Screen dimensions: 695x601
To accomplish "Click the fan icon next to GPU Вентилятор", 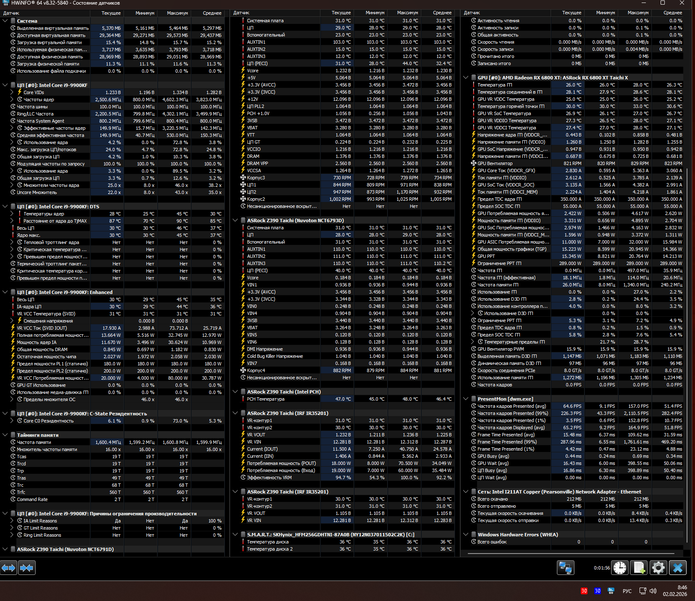I will (x=474, y=163).
